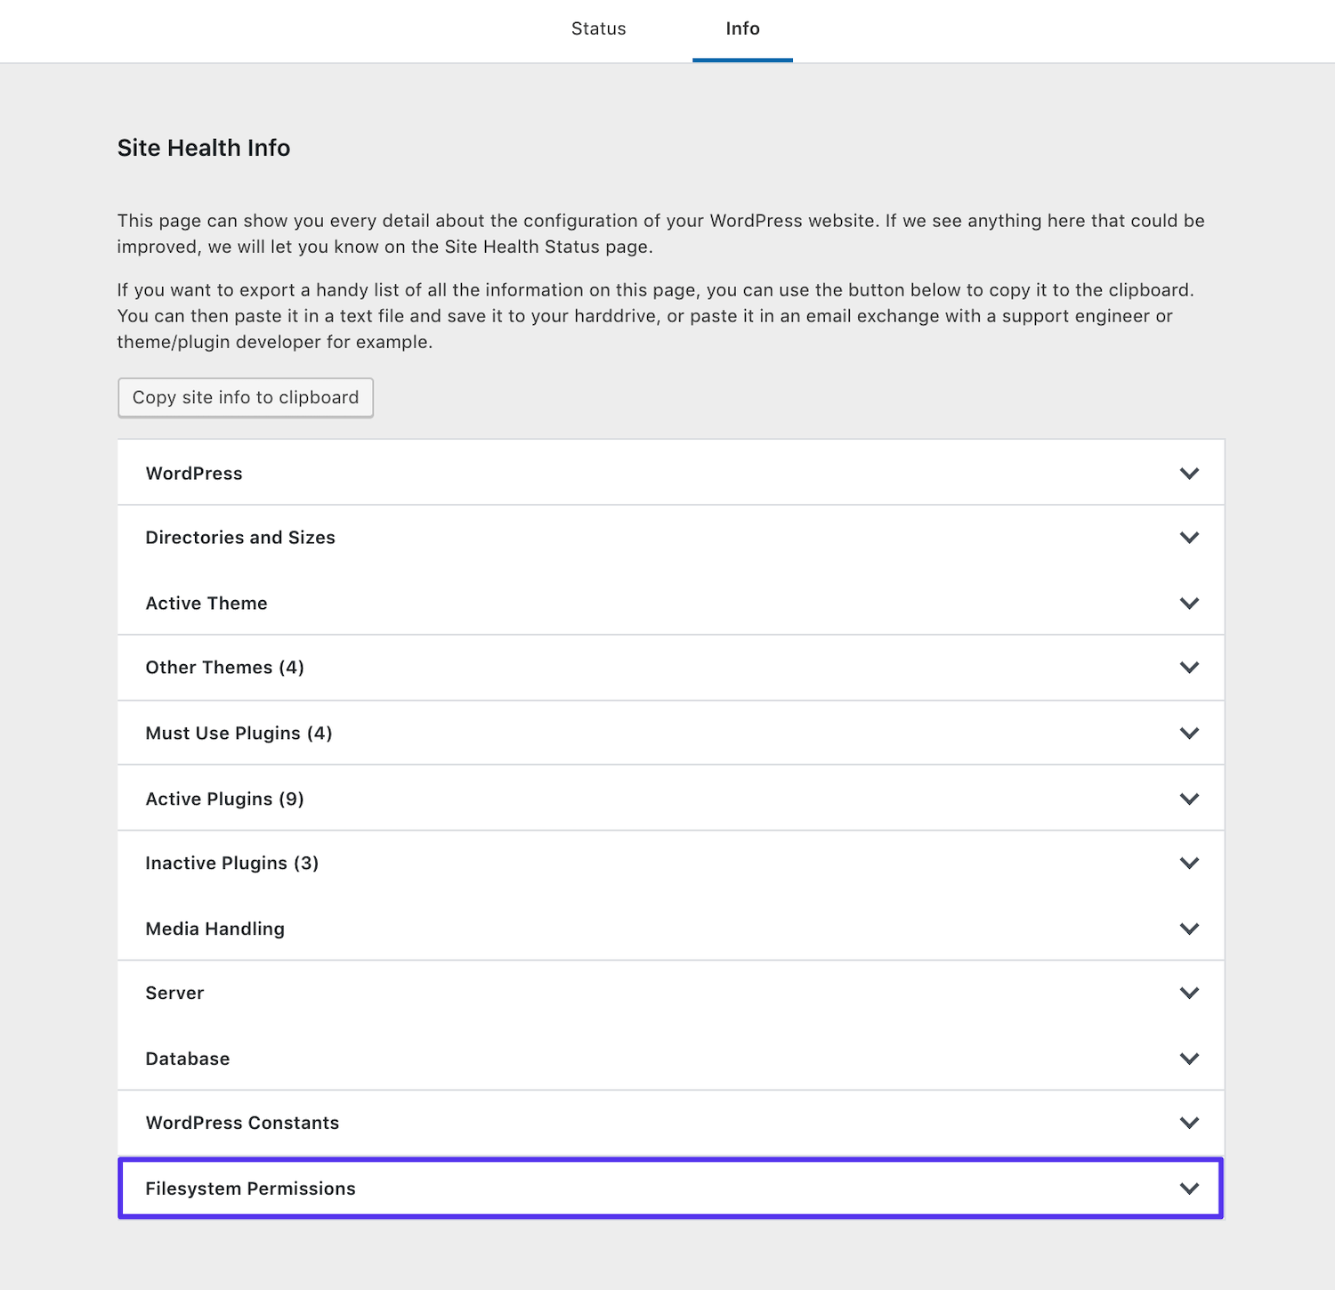Open the Active Plugins (9) dropdown arrow
The height and width of the screenshot is (1290, 1335).
1188,798
